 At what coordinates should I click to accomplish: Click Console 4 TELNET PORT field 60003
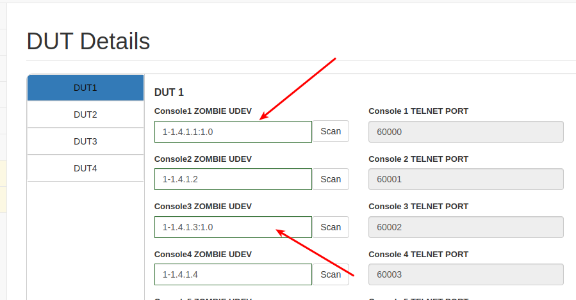coord(466,274)
